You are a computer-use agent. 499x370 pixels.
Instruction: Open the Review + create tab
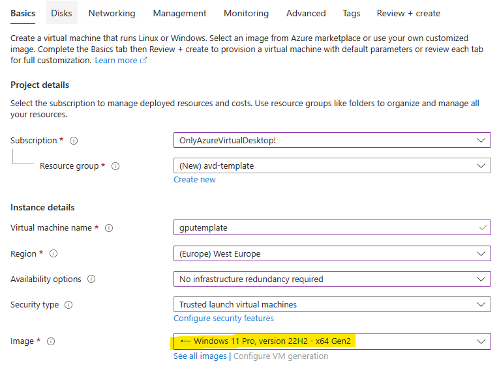[408, 13]
